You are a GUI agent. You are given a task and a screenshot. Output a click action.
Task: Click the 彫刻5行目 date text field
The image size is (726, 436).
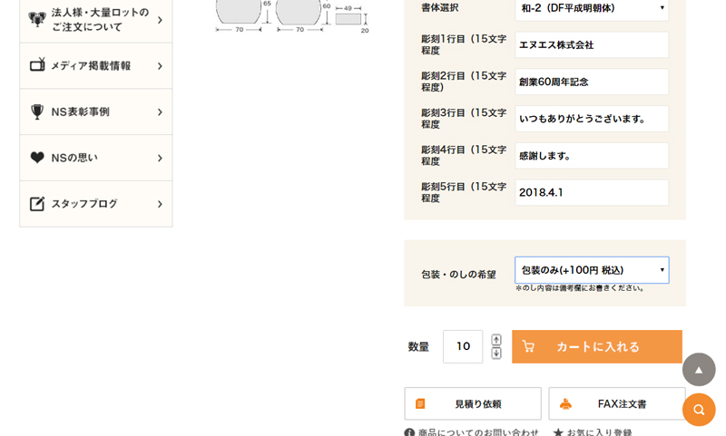click(x=592, y=193)
